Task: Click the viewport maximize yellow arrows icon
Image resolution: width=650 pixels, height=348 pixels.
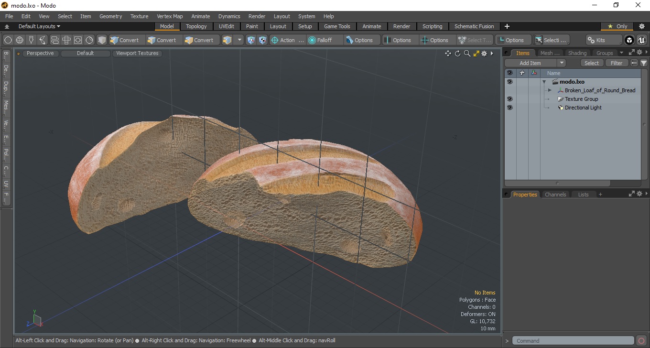Action: coord(476,54)
